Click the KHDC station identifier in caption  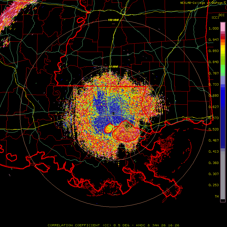[x=141, y=225]
